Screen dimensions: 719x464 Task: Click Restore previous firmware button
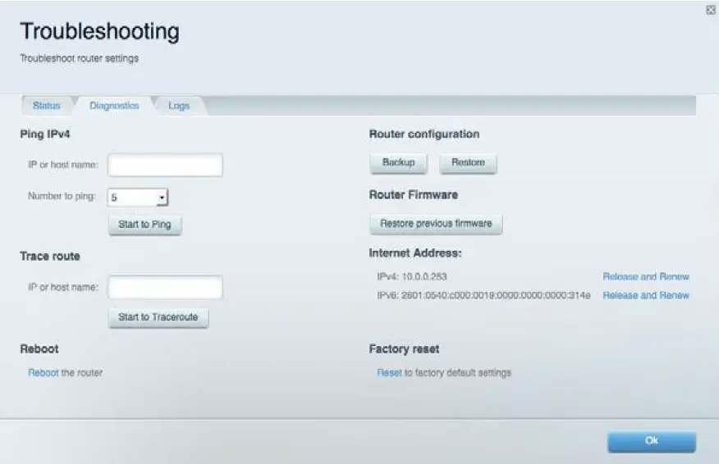point(436,224)
